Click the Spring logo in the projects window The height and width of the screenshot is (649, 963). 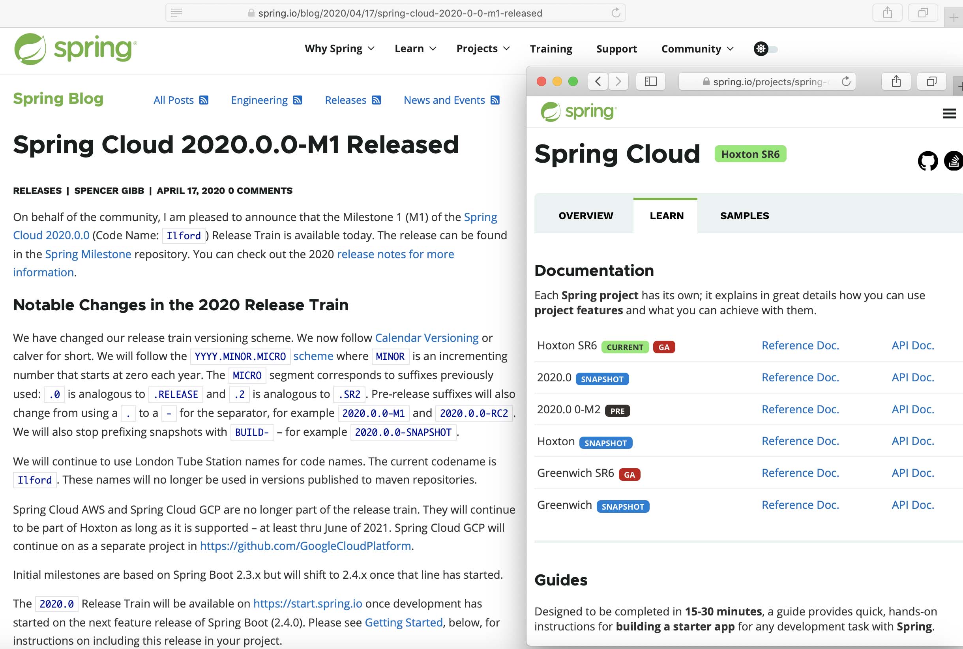pyautogui.click(x=578, y=112)
